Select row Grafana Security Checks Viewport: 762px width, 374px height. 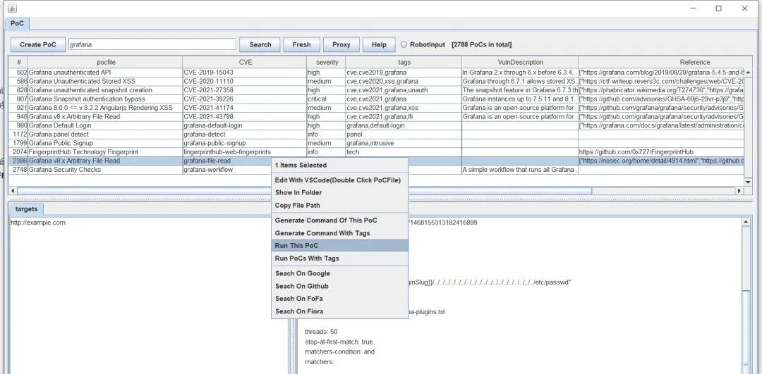[x=377, y=169]
